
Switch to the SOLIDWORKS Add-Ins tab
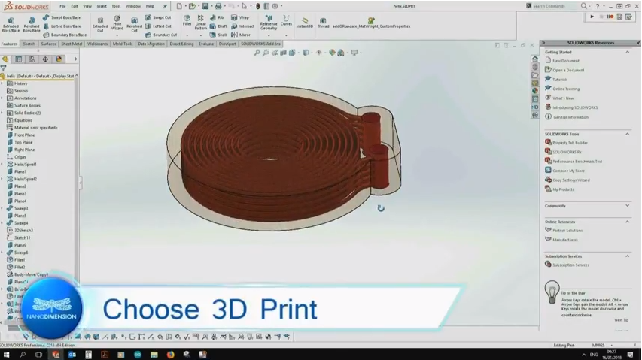pyautogui.click(x=261, y=44)
